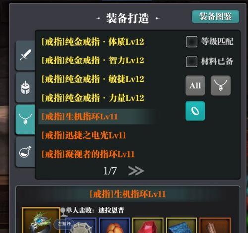The width and height of the screenshot is (248, 233).
Task: Choose 纯金戒指·智力Lv12 from the list
Action: [x=93, y=60]
